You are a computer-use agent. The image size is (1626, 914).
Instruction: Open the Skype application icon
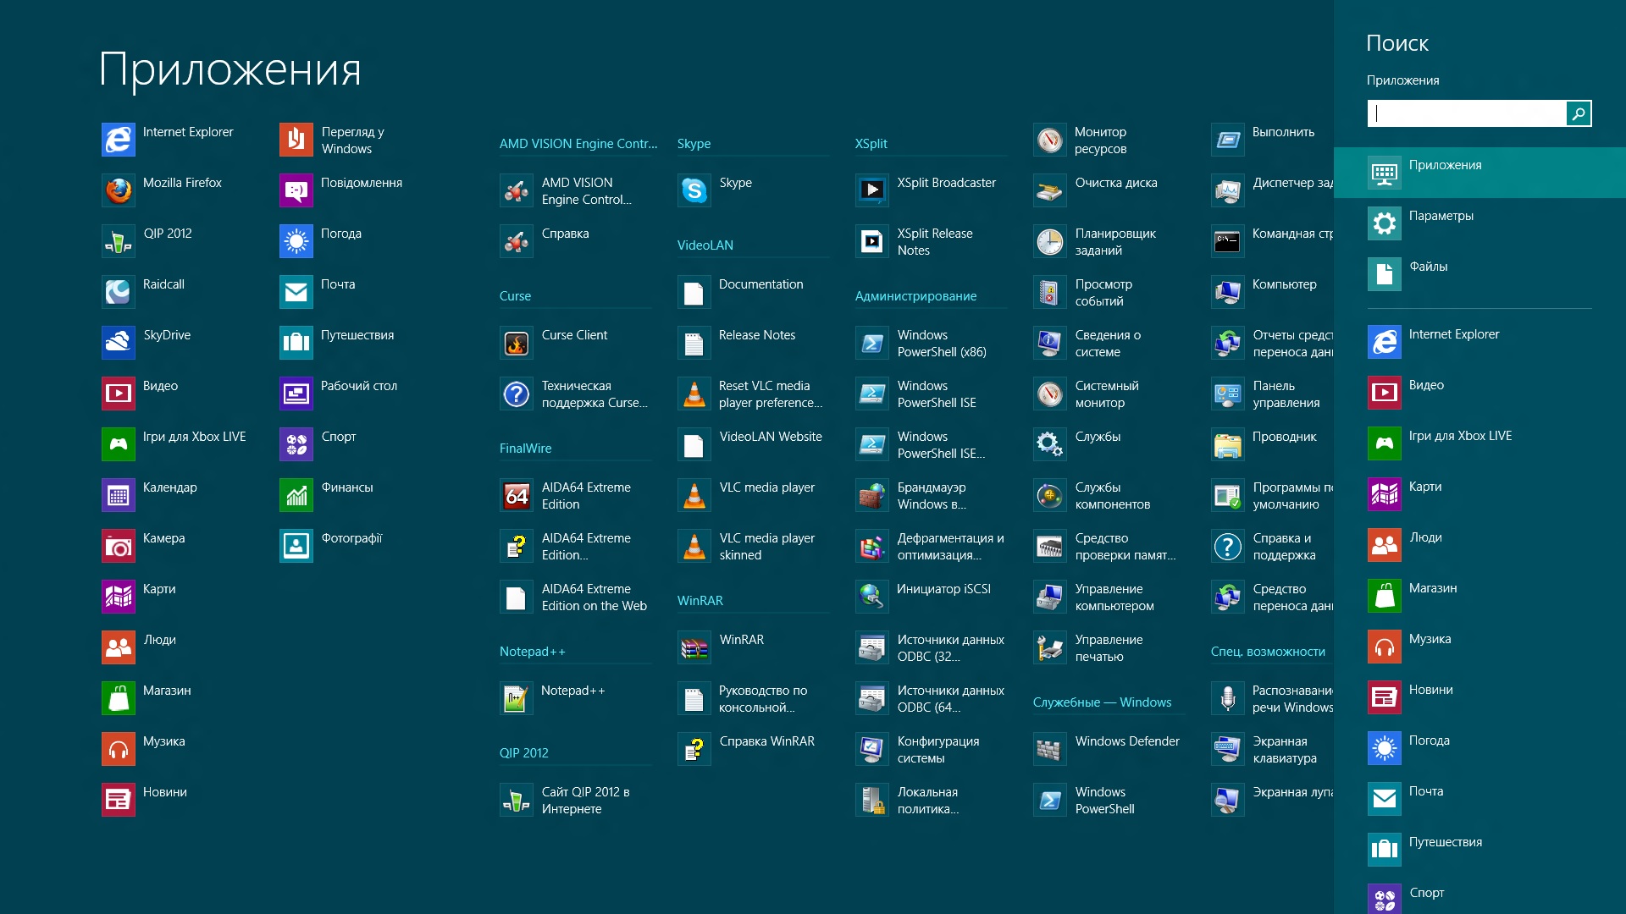point(694,190)
